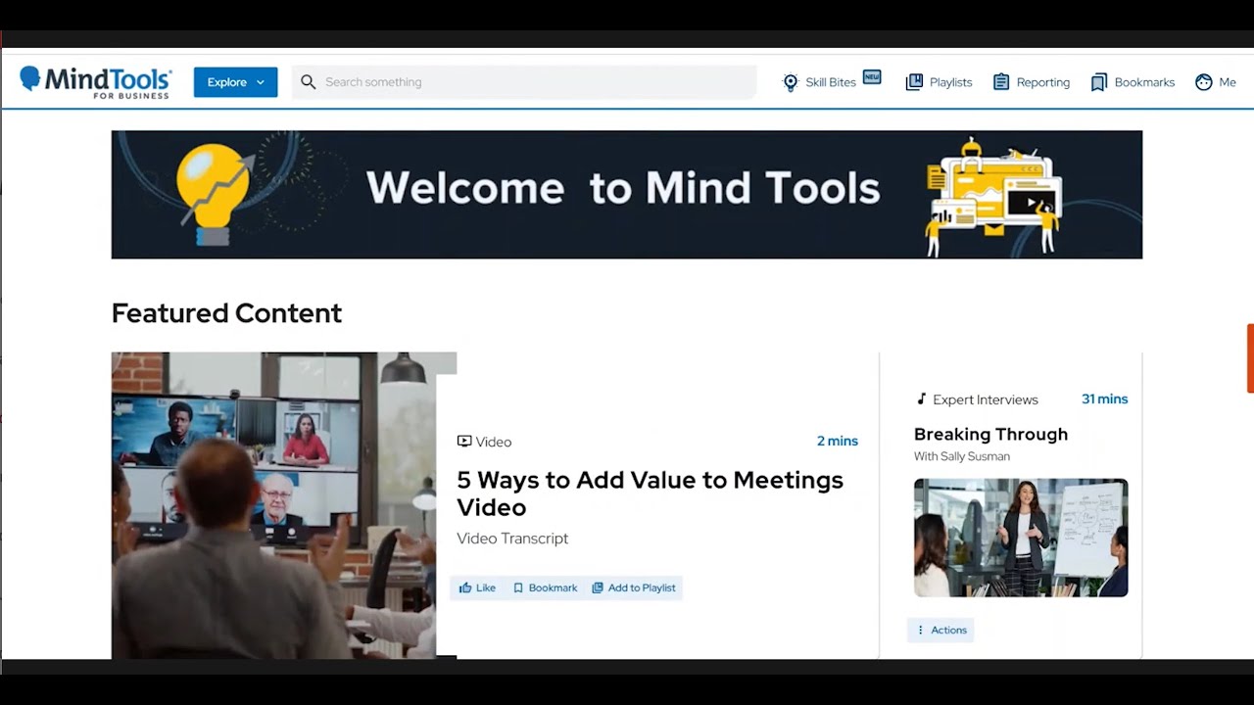Open Skill Bites from the navigation
The image size is (1254, 705).
point(831,82)
